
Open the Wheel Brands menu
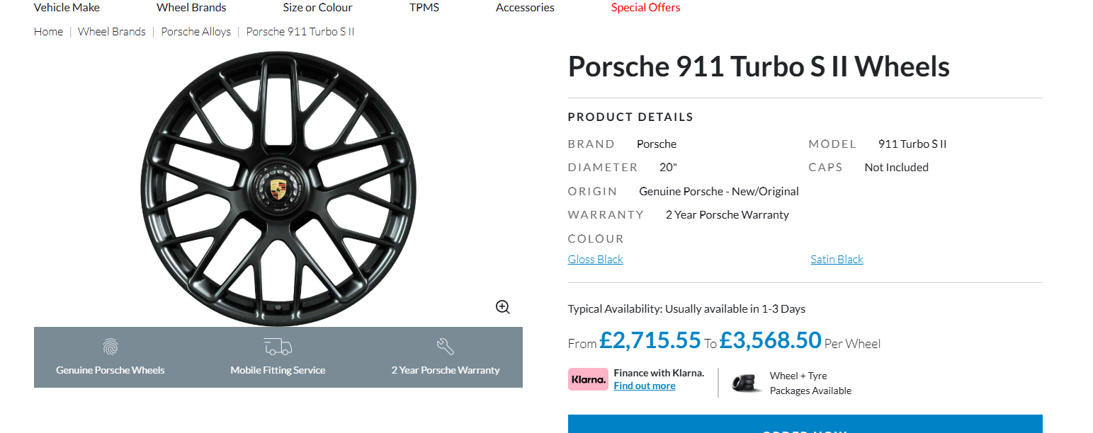(191, 8)
